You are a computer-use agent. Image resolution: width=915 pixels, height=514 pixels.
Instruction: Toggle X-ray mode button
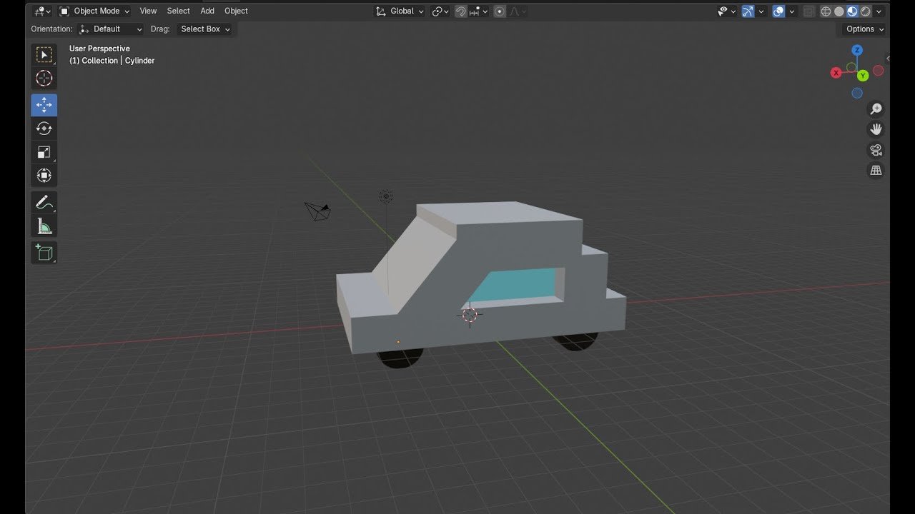[x=809, y=11]
